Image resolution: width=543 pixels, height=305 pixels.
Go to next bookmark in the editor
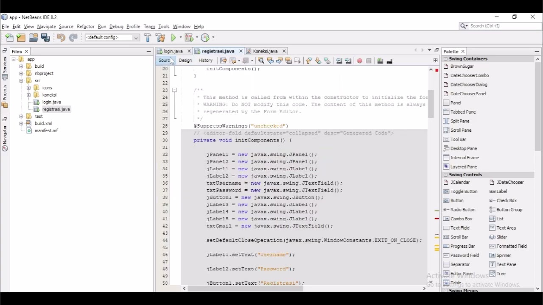pos(319,61)
